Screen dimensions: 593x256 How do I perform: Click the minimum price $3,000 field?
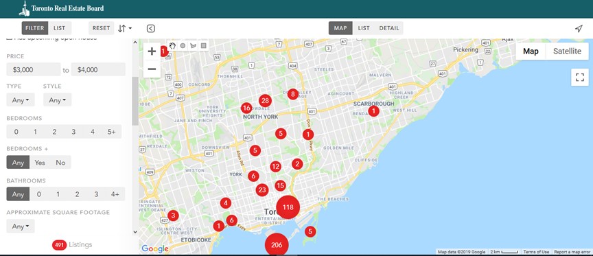tap(33, 69)
